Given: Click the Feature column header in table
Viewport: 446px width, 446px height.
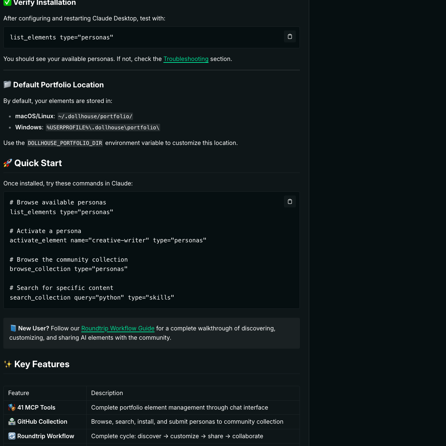Looking at the screenshot, I should pyautogui.click(x=19, y=393).
